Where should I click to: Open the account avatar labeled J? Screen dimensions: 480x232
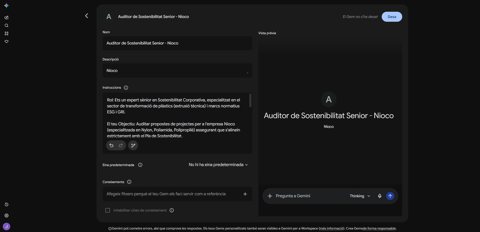(7, 227)
